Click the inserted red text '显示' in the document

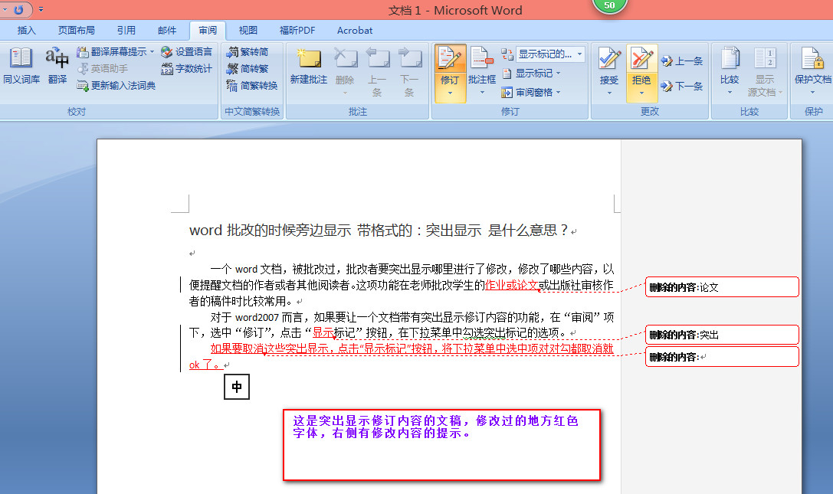click(x=323, y=332)
